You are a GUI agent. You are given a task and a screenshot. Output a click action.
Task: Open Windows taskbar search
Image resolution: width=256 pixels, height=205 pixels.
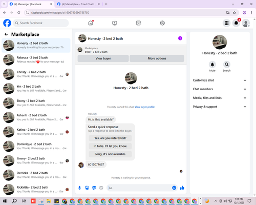(14, 201)
